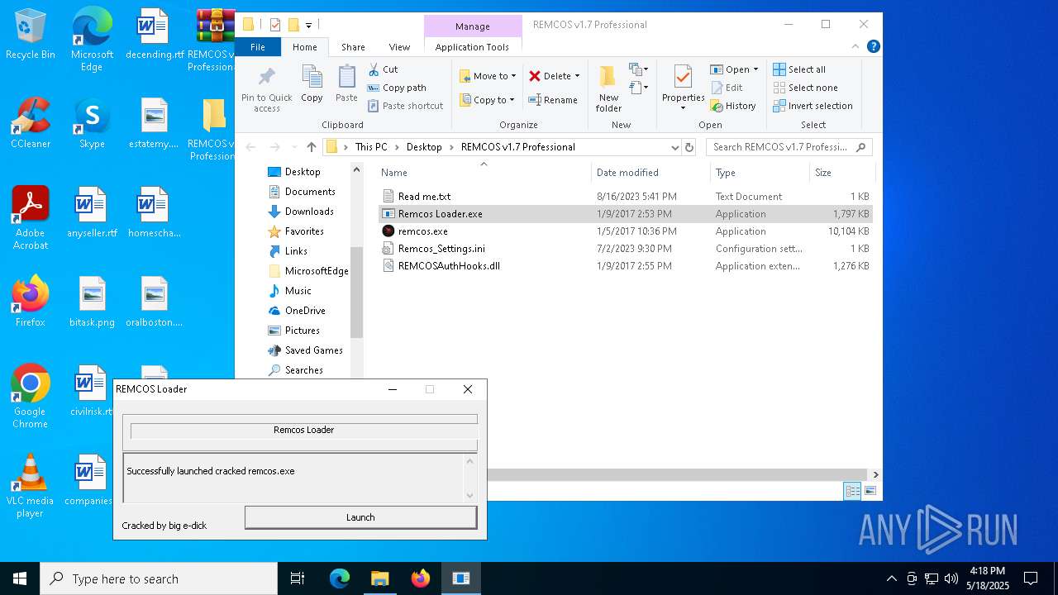Select the CCleaner desktop shortcut
The width and height of the screenshot is (1058, 595).
pos(31,123)
